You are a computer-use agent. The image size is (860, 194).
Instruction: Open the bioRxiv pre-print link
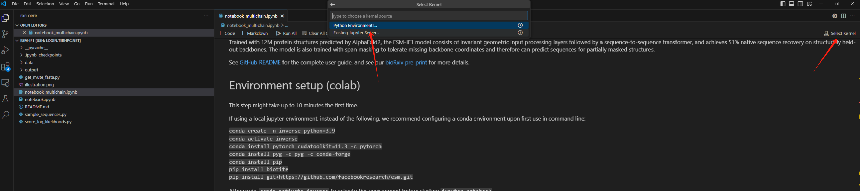406,63
